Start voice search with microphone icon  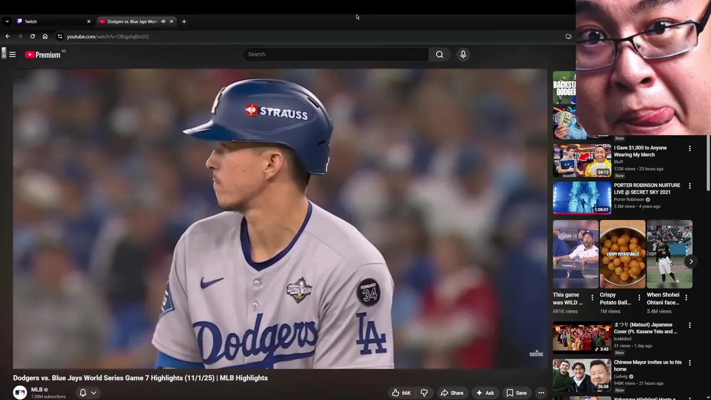463,54
